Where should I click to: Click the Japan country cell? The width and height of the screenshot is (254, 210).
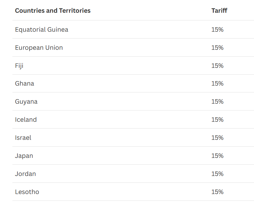[x=24, y=156]
